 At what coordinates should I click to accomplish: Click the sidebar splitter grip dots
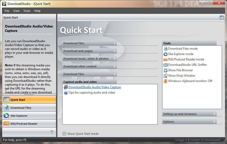point(29,95)
